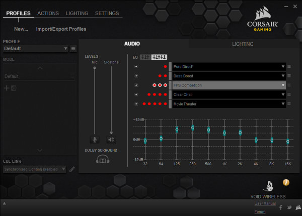302x216 pixels.
Task: Open the Forum link
Action: pyautogui.click(x=260, y=211)
